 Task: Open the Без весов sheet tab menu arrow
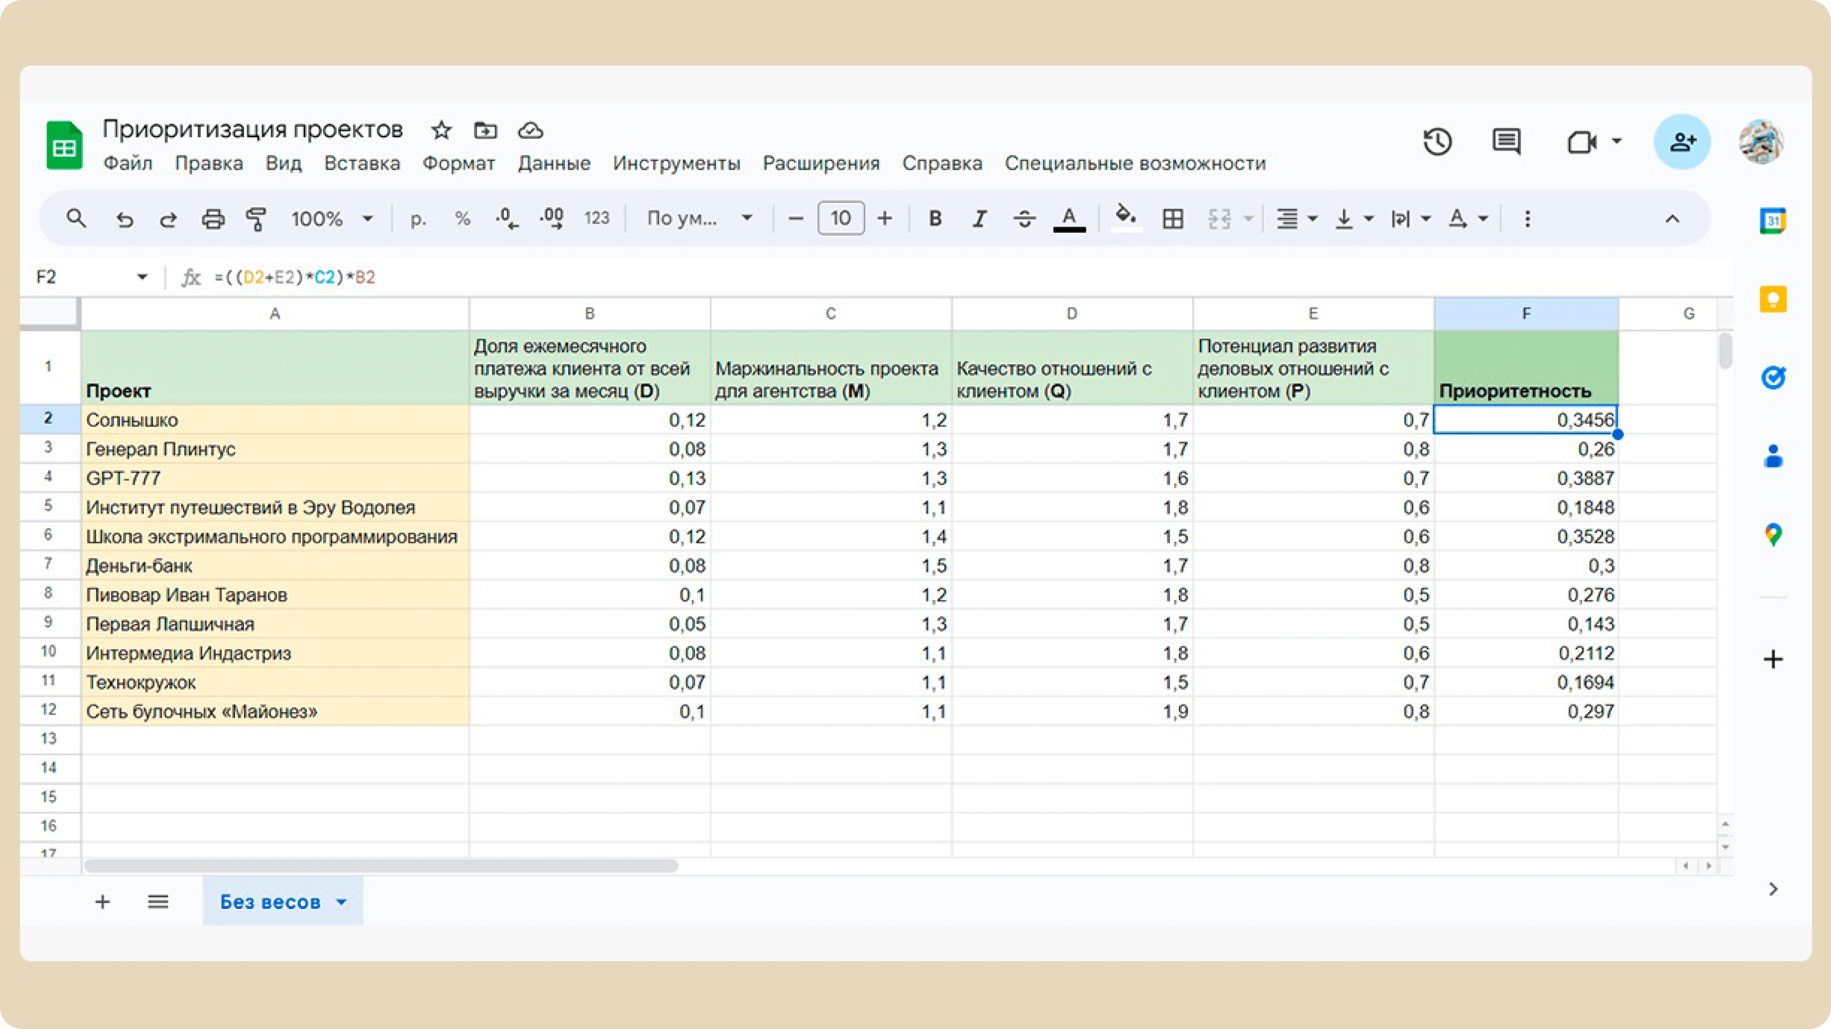341,902
